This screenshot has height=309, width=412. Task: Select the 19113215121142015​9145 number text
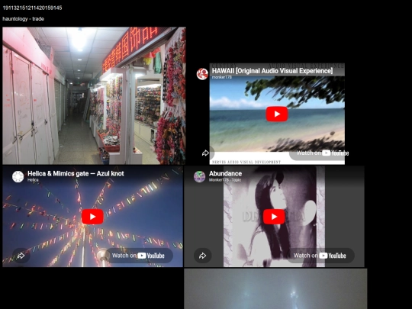point(32,8)
